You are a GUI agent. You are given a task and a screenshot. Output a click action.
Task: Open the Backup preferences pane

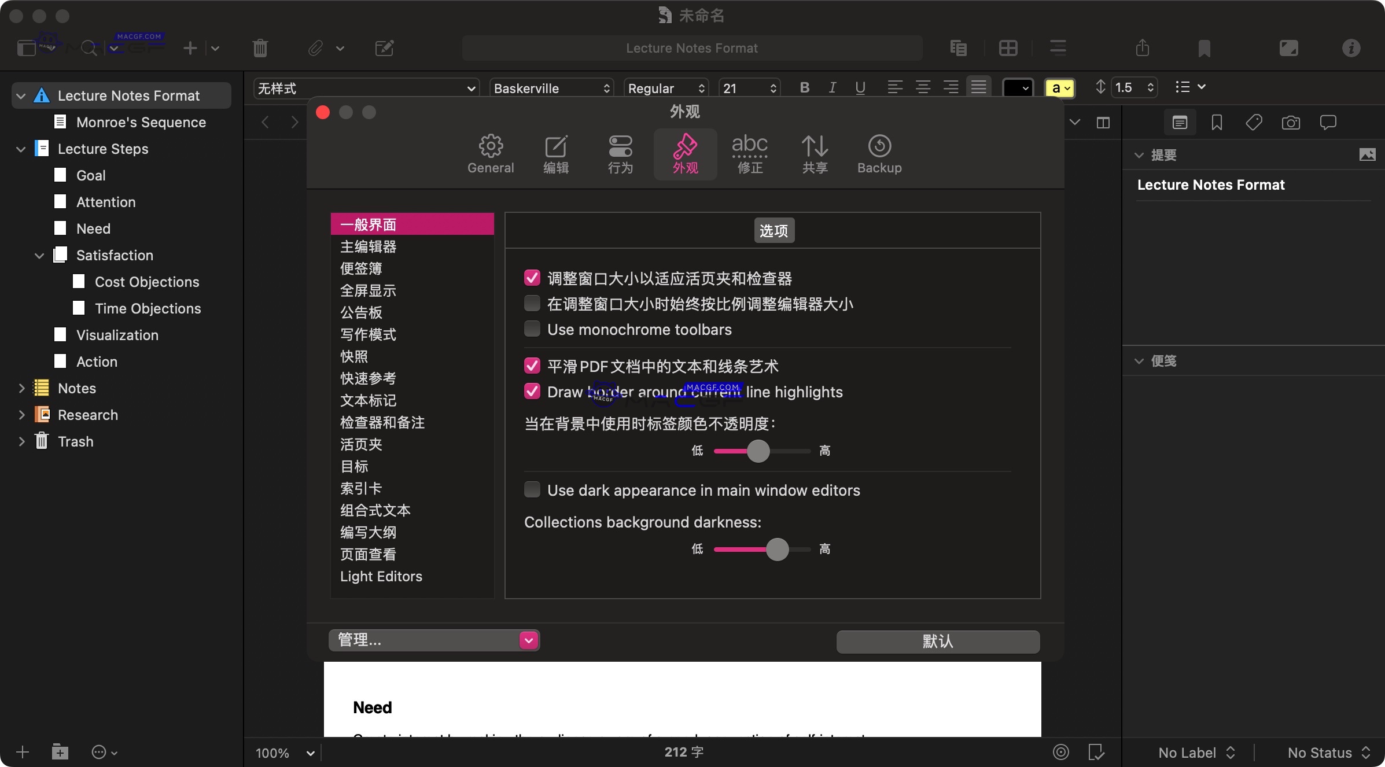879,153
